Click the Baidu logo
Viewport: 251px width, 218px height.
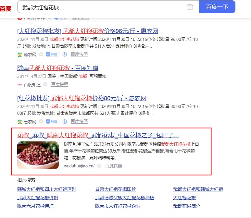pos(6,8)
